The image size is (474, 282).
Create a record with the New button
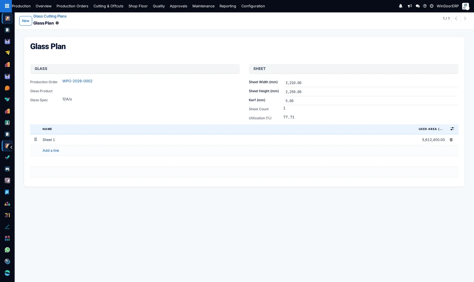click(26, 21)
